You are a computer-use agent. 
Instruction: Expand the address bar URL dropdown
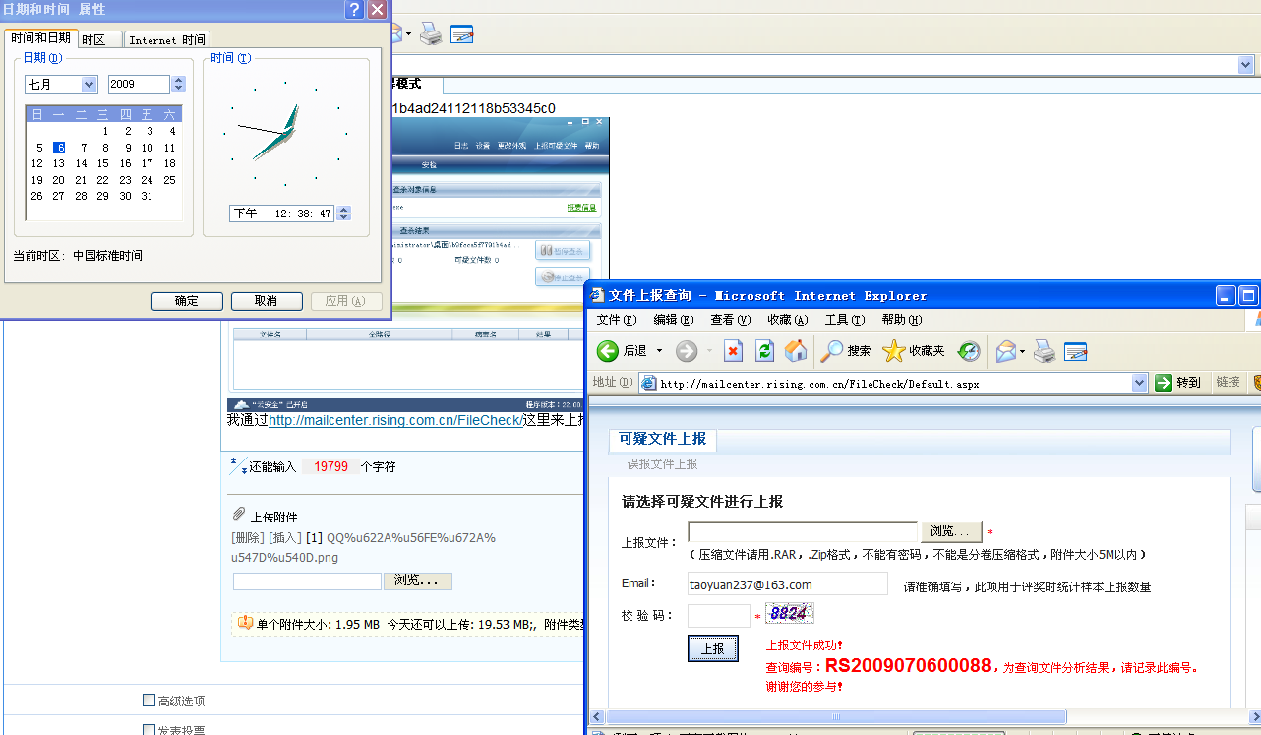tap(1140, 383)
